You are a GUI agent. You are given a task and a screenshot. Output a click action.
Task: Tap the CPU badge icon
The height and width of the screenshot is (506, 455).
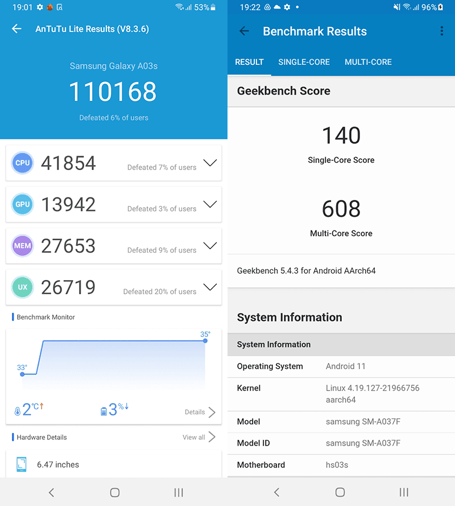click(x=22, y=163)
